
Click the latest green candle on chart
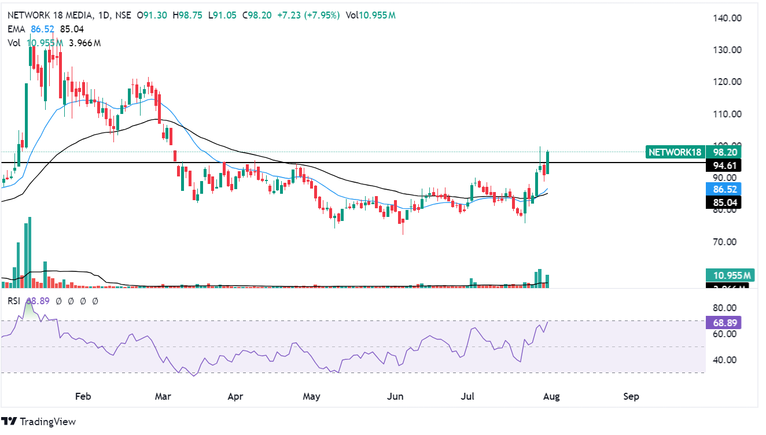[x=547, y=163]
